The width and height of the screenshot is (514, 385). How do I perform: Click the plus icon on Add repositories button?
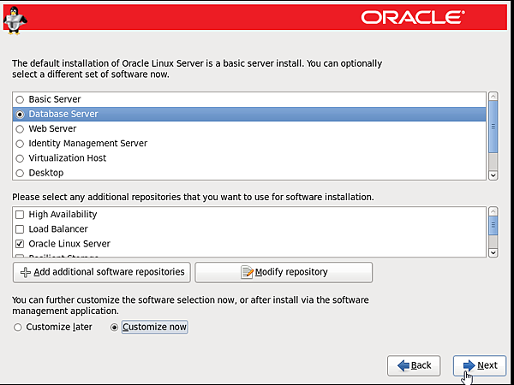click(x=25, y=272)
